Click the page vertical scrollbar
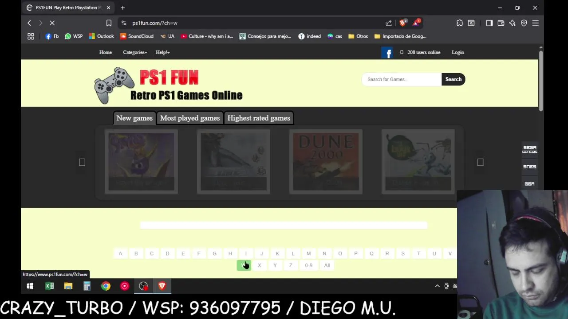 (x=540, y=81)
